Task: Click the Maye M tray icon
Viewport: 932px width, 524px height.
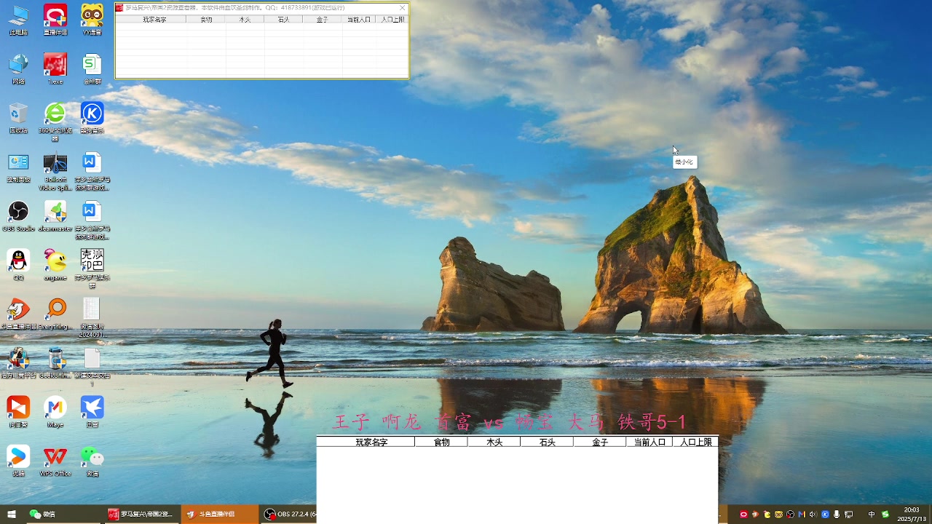Action: pos(802,515)
